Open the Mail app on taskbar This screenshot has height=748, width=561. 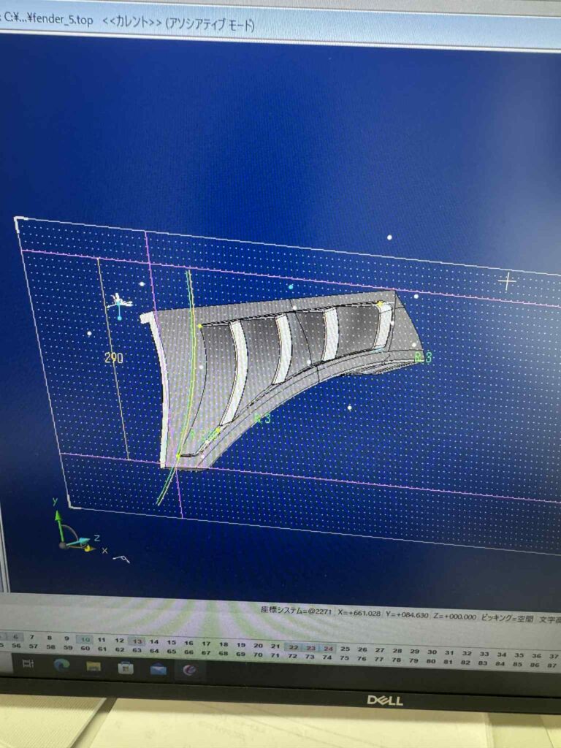158,668
